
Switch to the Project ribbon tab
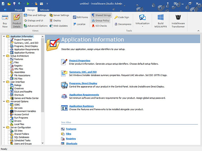[x=18, y=10]
